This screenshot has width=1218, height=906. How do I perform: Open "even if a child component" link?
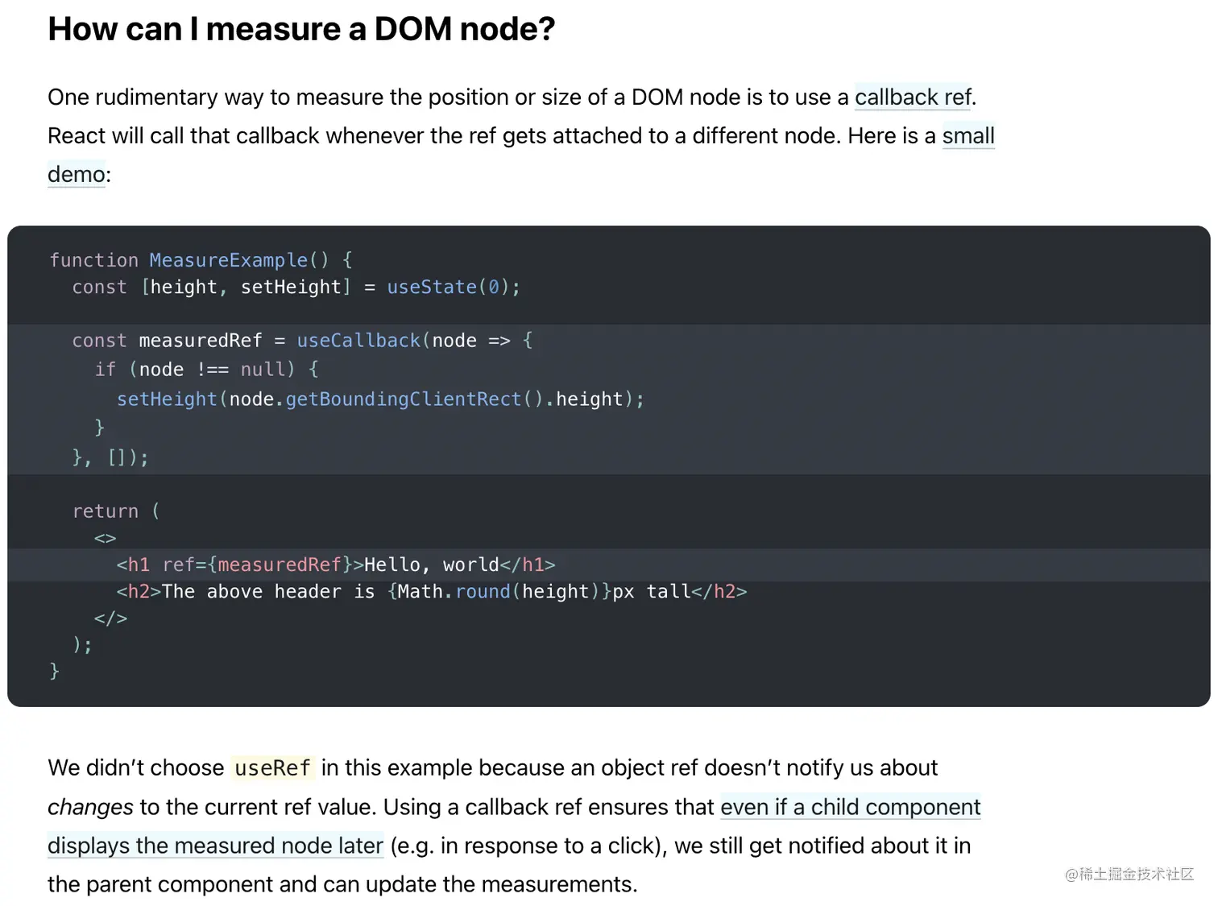point(850,807)
